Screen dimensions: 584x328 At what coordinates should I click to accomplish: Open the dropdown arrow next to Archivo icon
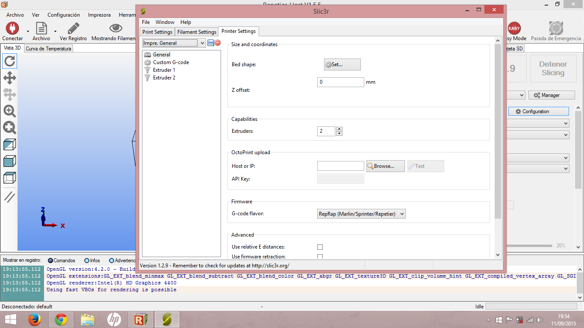click(x=55, y=31)
